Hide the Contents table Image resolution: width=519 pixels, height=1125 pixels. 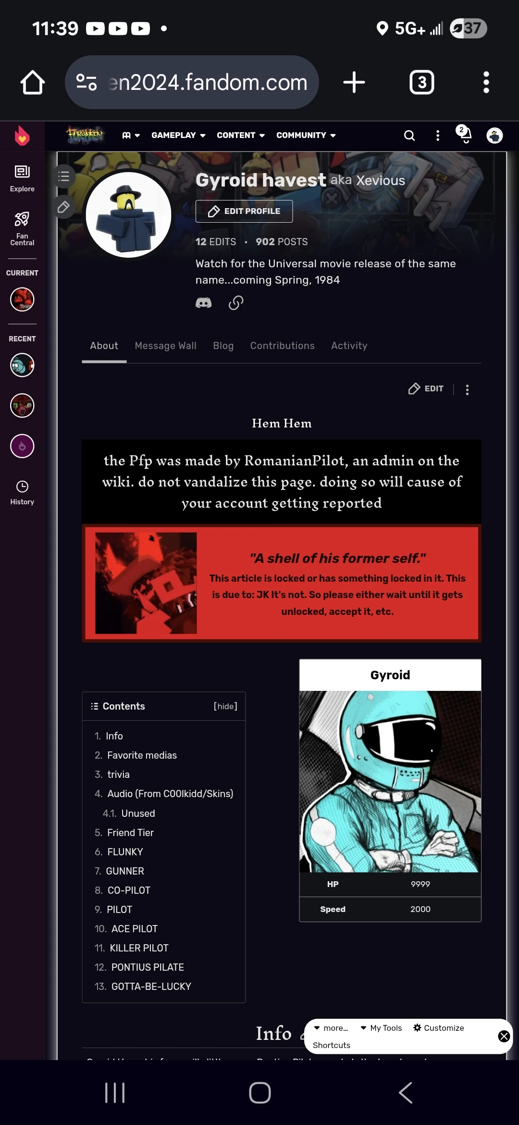[x=225, y=706]
